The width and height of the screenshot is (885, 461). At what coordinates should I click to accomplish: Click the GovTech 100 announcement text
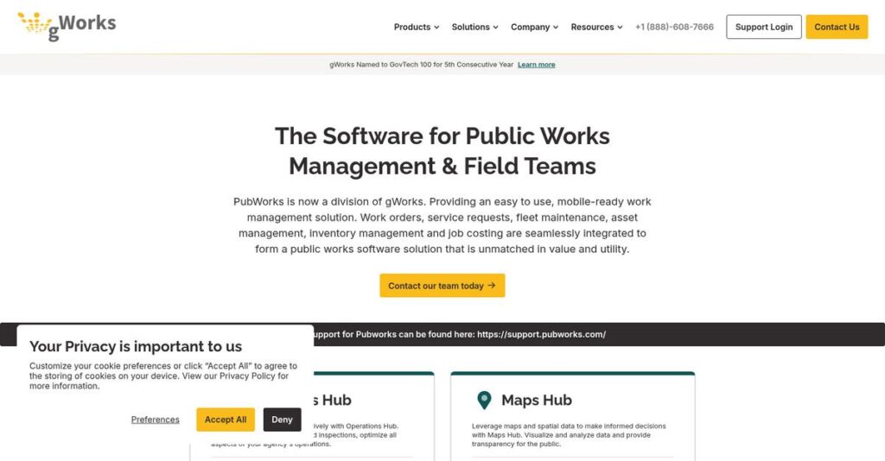tap(421, 65)
